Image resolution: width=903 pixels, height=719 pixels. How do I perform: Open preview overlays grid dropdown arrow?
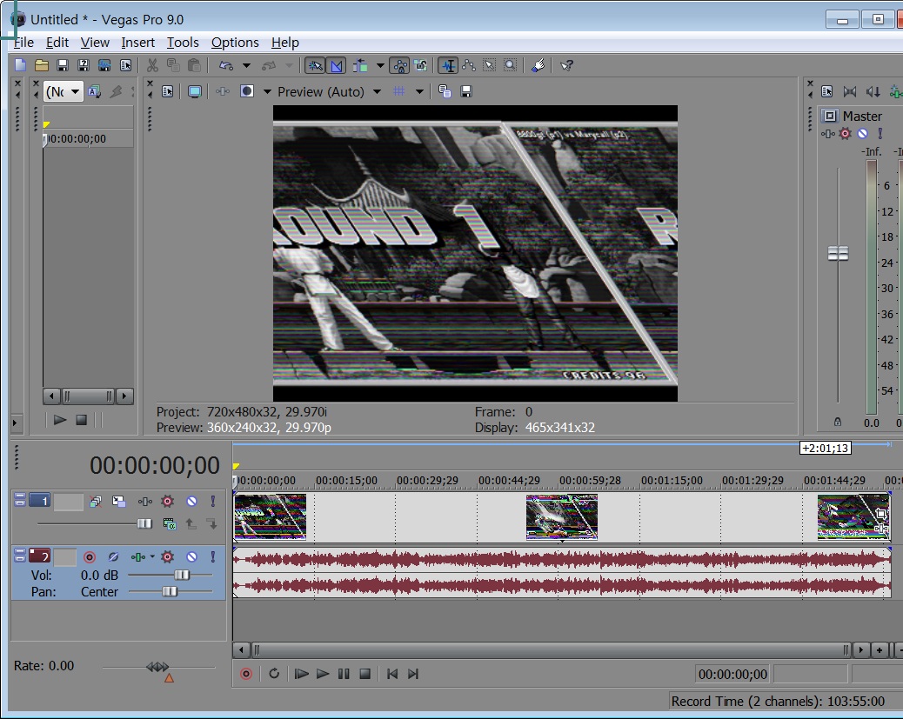click(x=419, y=91)
